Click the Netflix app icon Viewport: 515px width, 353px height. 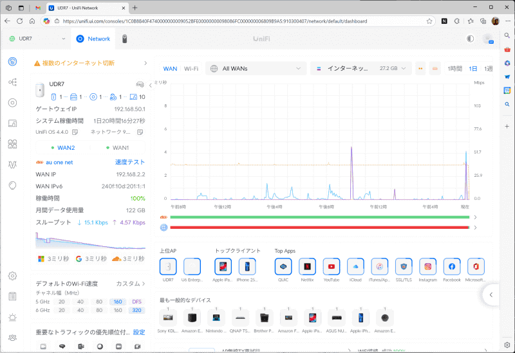coord(307,266)
